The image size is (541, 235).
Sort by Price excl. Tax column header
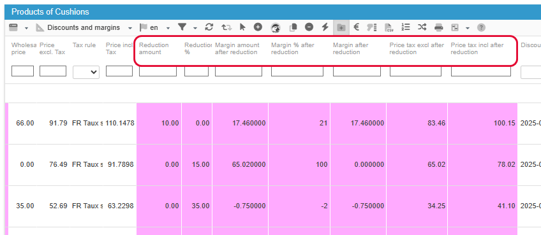[52, 48]
